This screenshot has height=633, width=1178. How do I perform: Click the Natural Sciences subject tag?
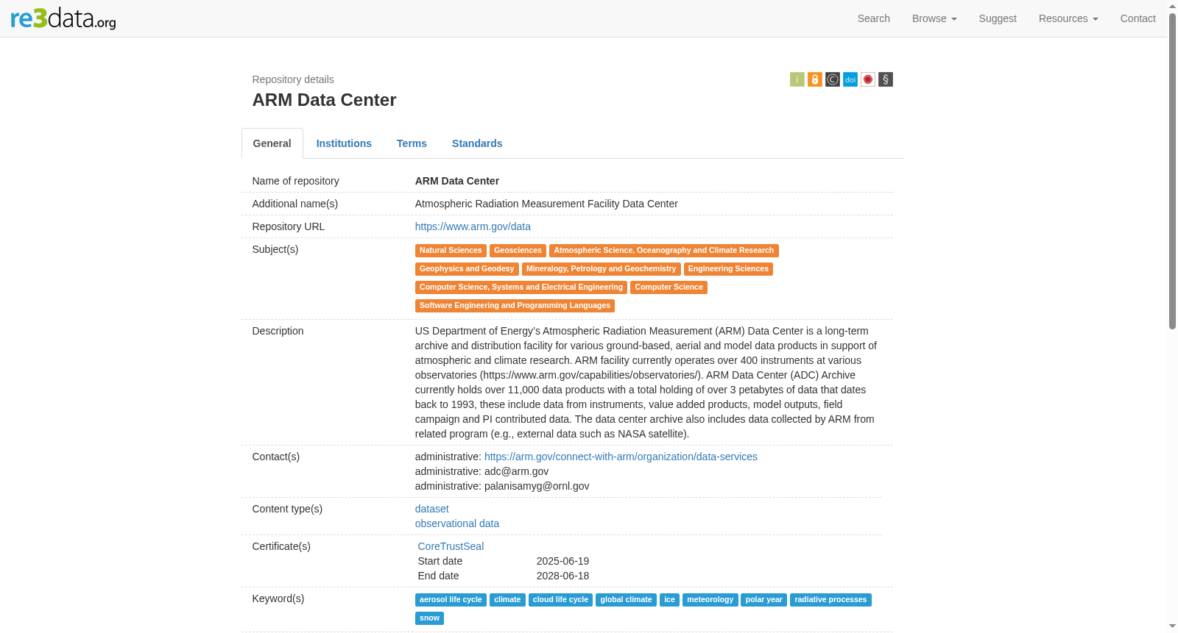[451, 251]
